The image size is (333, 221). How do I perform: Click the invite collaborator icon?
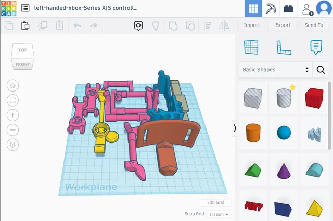308,9
